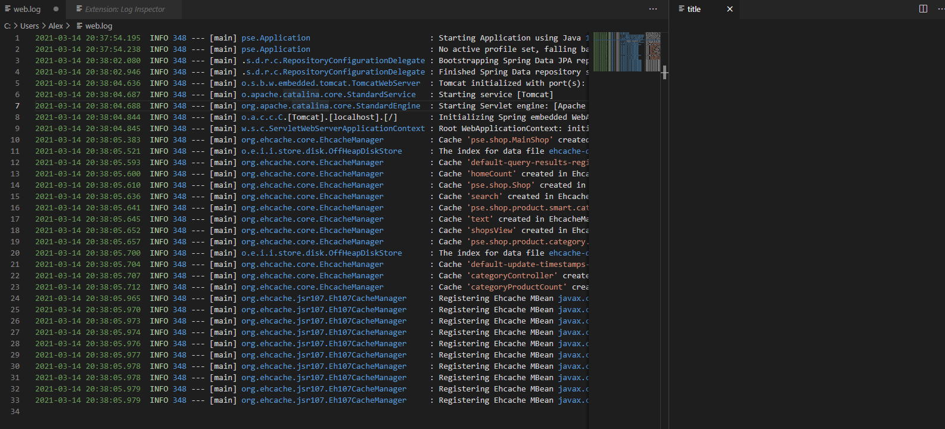
Task: Click cache name 'pse.shop.MainShop'
Action: pyautogui.click(x=510, y=140)
